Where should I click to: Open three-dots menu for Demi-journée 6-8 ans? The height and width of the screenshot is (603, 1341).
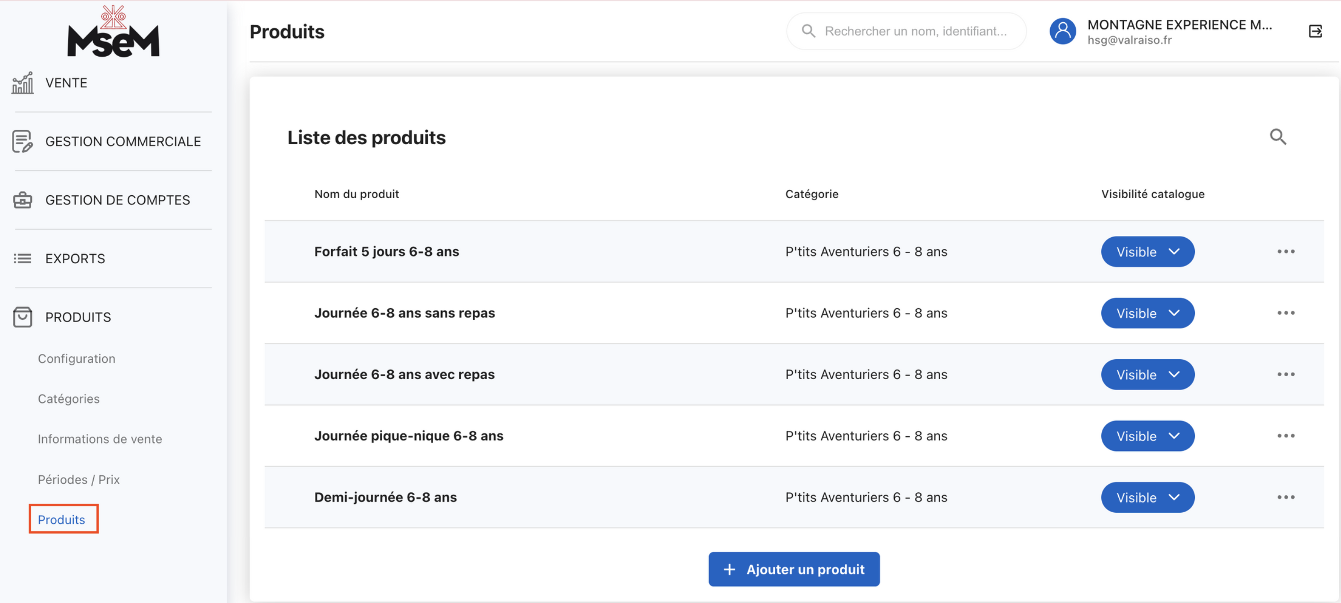click(1285, 498)
